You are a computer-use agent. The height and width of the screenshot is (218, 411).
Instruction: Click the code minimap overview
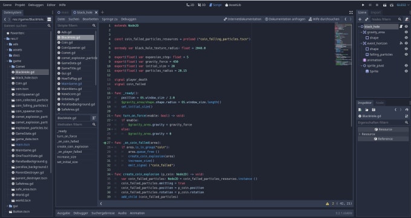pos(343,44)
